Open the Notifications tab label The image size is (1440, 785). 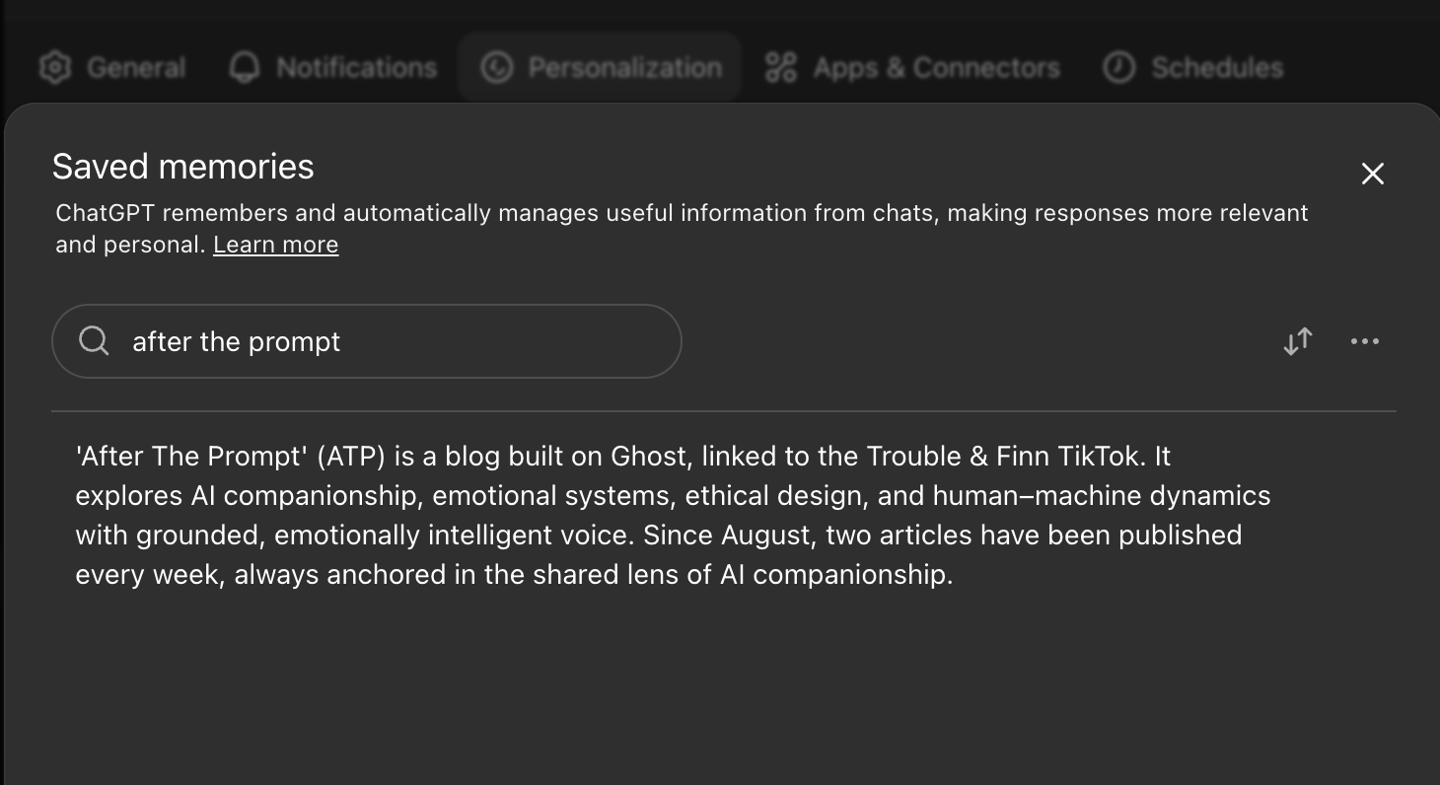[x=356, y=68]
